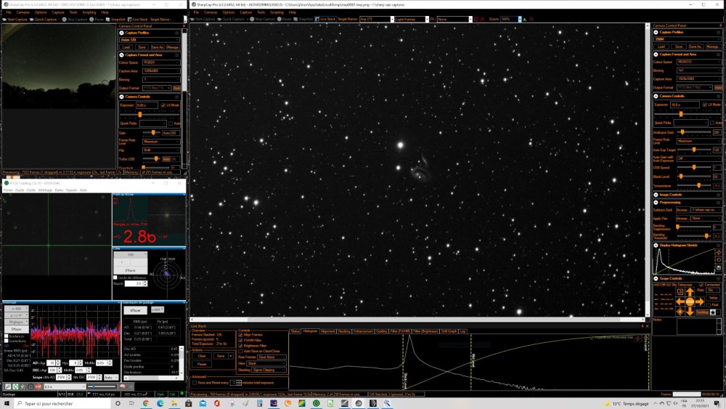Image resolution: width=726 pixels, height=409 pixels.
Task: Open the PHD2 brain advanced settings icon
Action: (122, 386)
